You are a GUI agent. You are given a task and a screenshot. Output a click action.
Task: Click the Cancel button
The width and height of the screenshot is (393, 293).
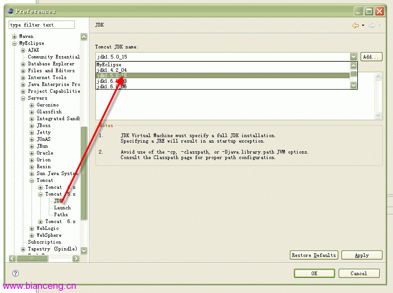click(x=359, y=273)
